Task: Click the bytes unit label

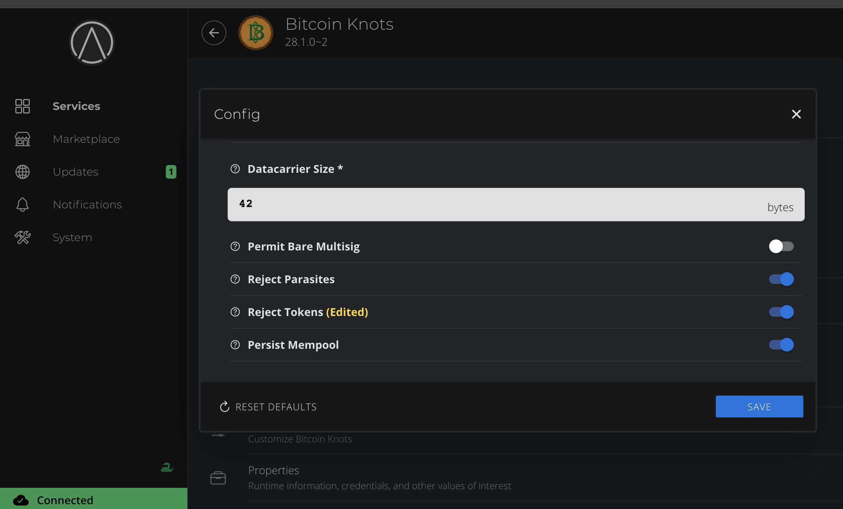Action: (780, 207)
